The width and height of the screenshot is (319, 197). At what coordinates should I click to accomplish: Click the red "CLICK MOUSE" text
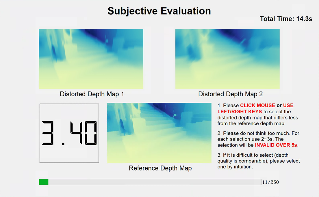[x=257, y=106]
